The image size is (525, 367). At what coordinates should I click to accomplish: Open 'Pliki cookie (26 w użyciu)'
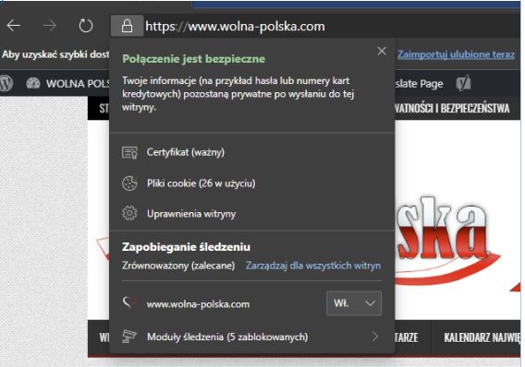pos(201,183)
